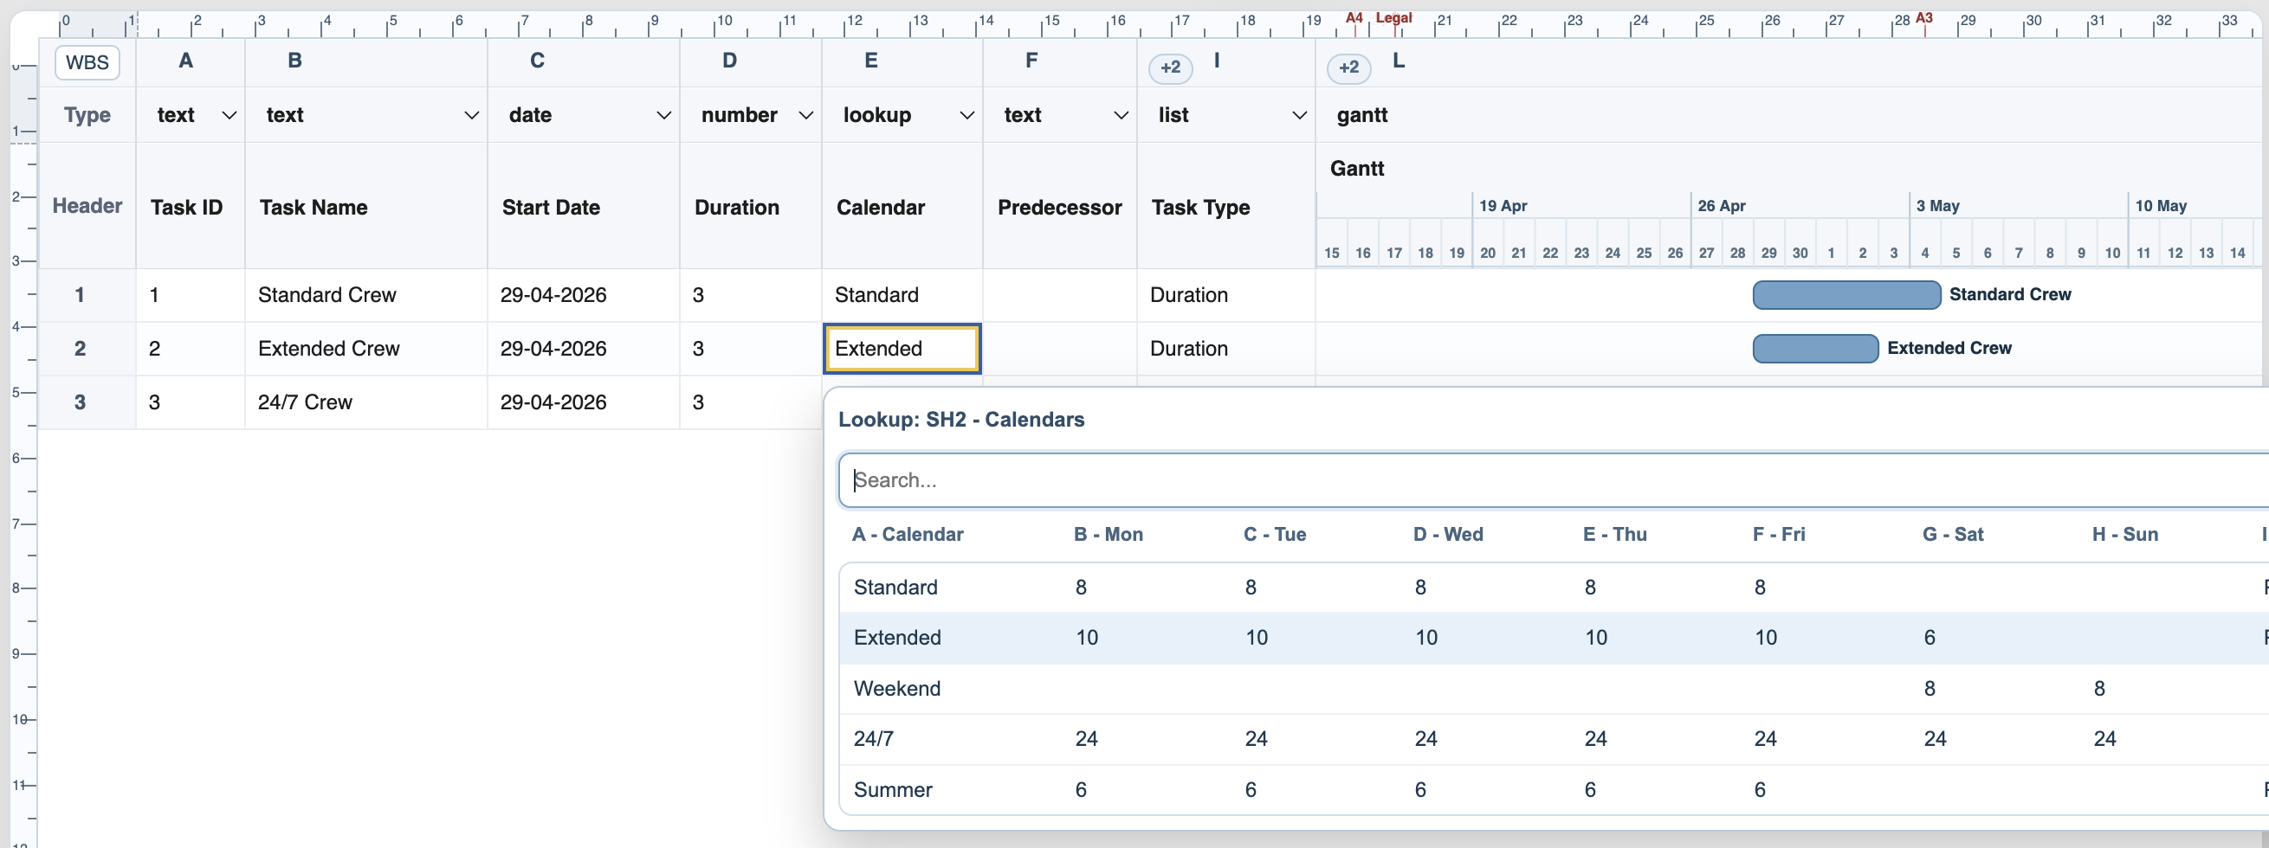
Task: Expand hidden columns +2 before column L
Action: [x=1348, y=67]
